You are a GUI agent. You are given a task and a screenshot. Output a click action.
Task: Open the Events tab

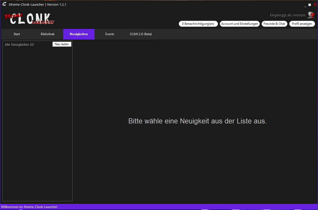[x=110, y=34]
